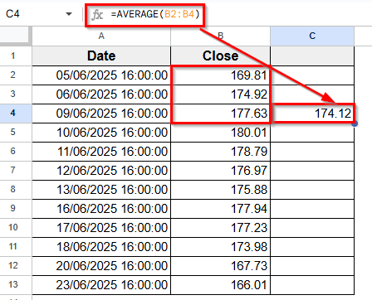Image resolution: width=372 pixels, height=300 pixels.
Task: Select row 12 header
Action: click(16, 266)
